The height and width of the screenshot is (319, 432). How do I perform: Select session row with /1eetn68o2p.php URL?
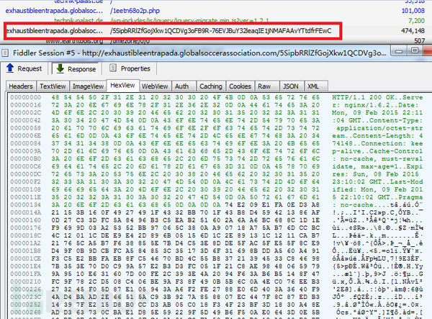click(x=216, y=11)
